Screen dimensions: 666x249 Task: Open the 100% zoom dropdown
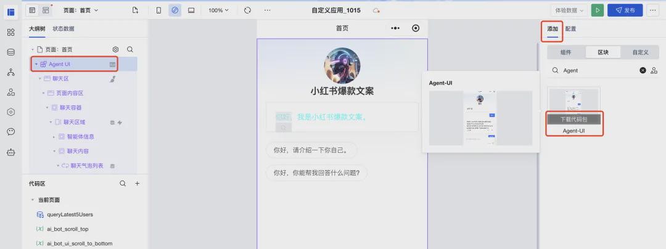pos(218,10)
